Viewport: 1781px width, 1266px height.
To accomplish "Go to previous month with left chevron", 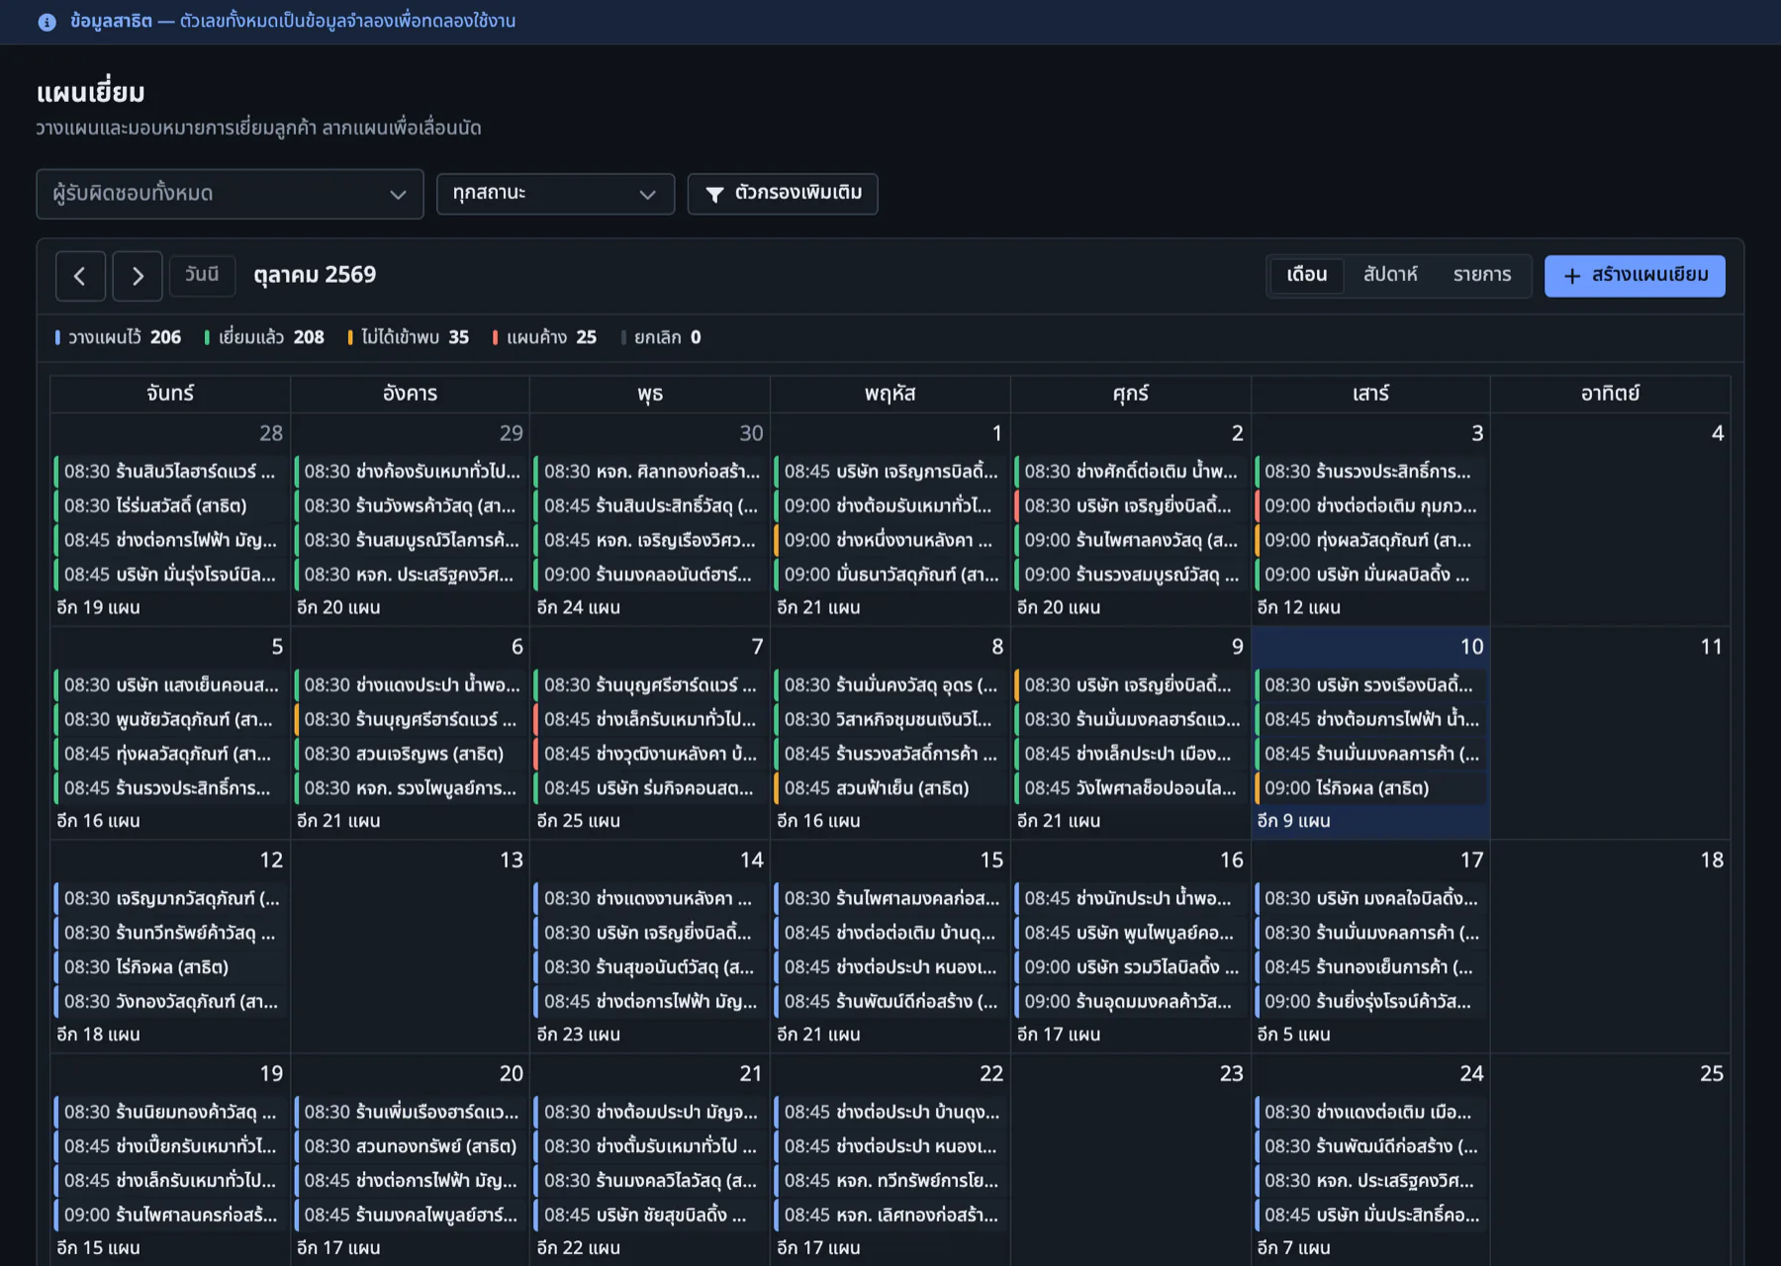I will click(80, 276).
